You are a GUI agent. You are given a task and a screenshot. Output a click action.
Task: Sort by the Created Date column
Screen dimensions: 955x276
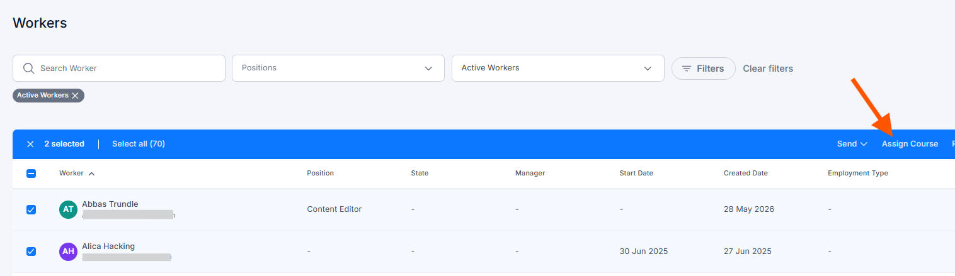[746, 173]
